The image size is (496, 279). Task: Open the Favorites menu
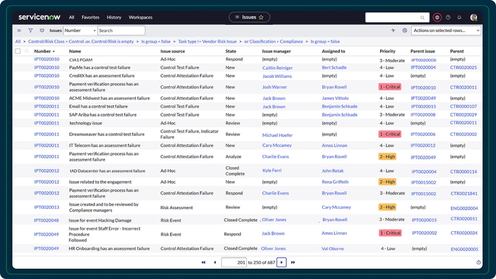pyautogui.click(x=90, y=17)
